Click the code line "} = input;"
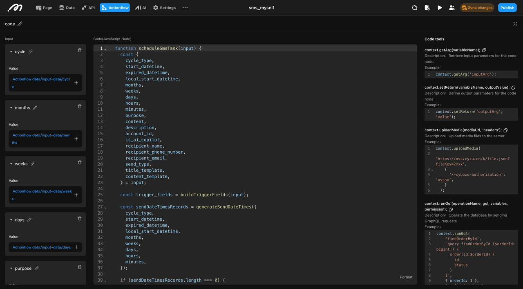The width and height of the screenshot is (523, 289). click(133, 183)
